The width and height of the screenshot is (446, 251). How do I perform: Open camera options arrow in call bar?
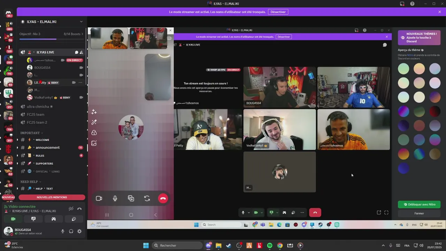[x=262, y=213]
